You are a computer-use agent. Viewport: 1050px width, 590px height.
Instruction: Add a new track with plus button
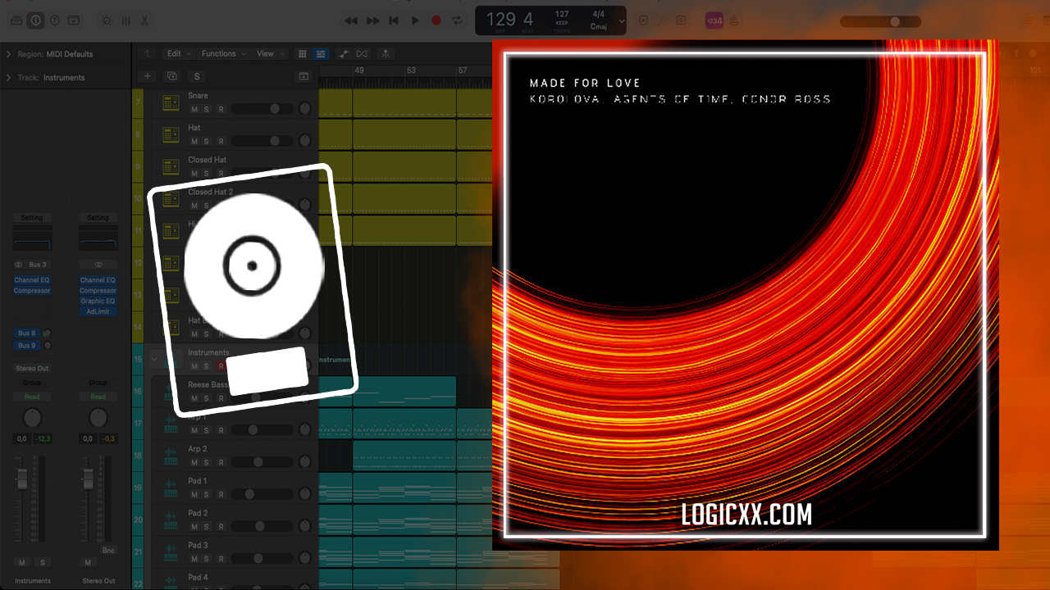pos(148,76)
